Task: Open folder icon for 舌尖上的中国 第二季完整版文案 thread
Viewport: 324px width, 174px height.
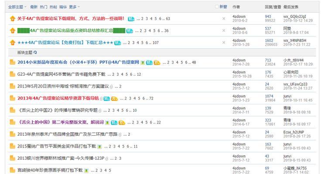Action: tap(12, 122)
